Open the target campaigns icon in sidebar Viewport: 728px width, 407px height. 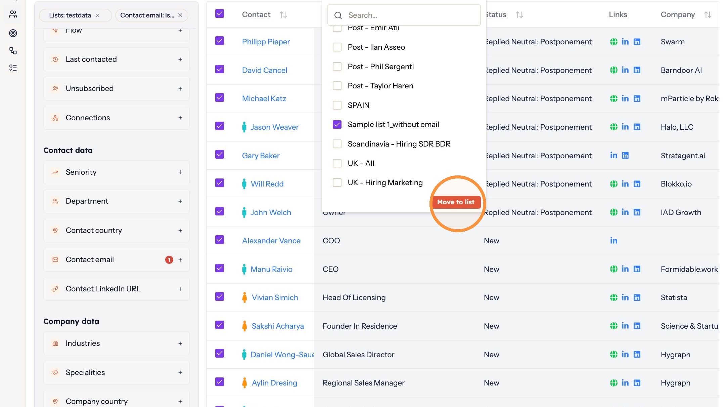[x=13, y=33]
